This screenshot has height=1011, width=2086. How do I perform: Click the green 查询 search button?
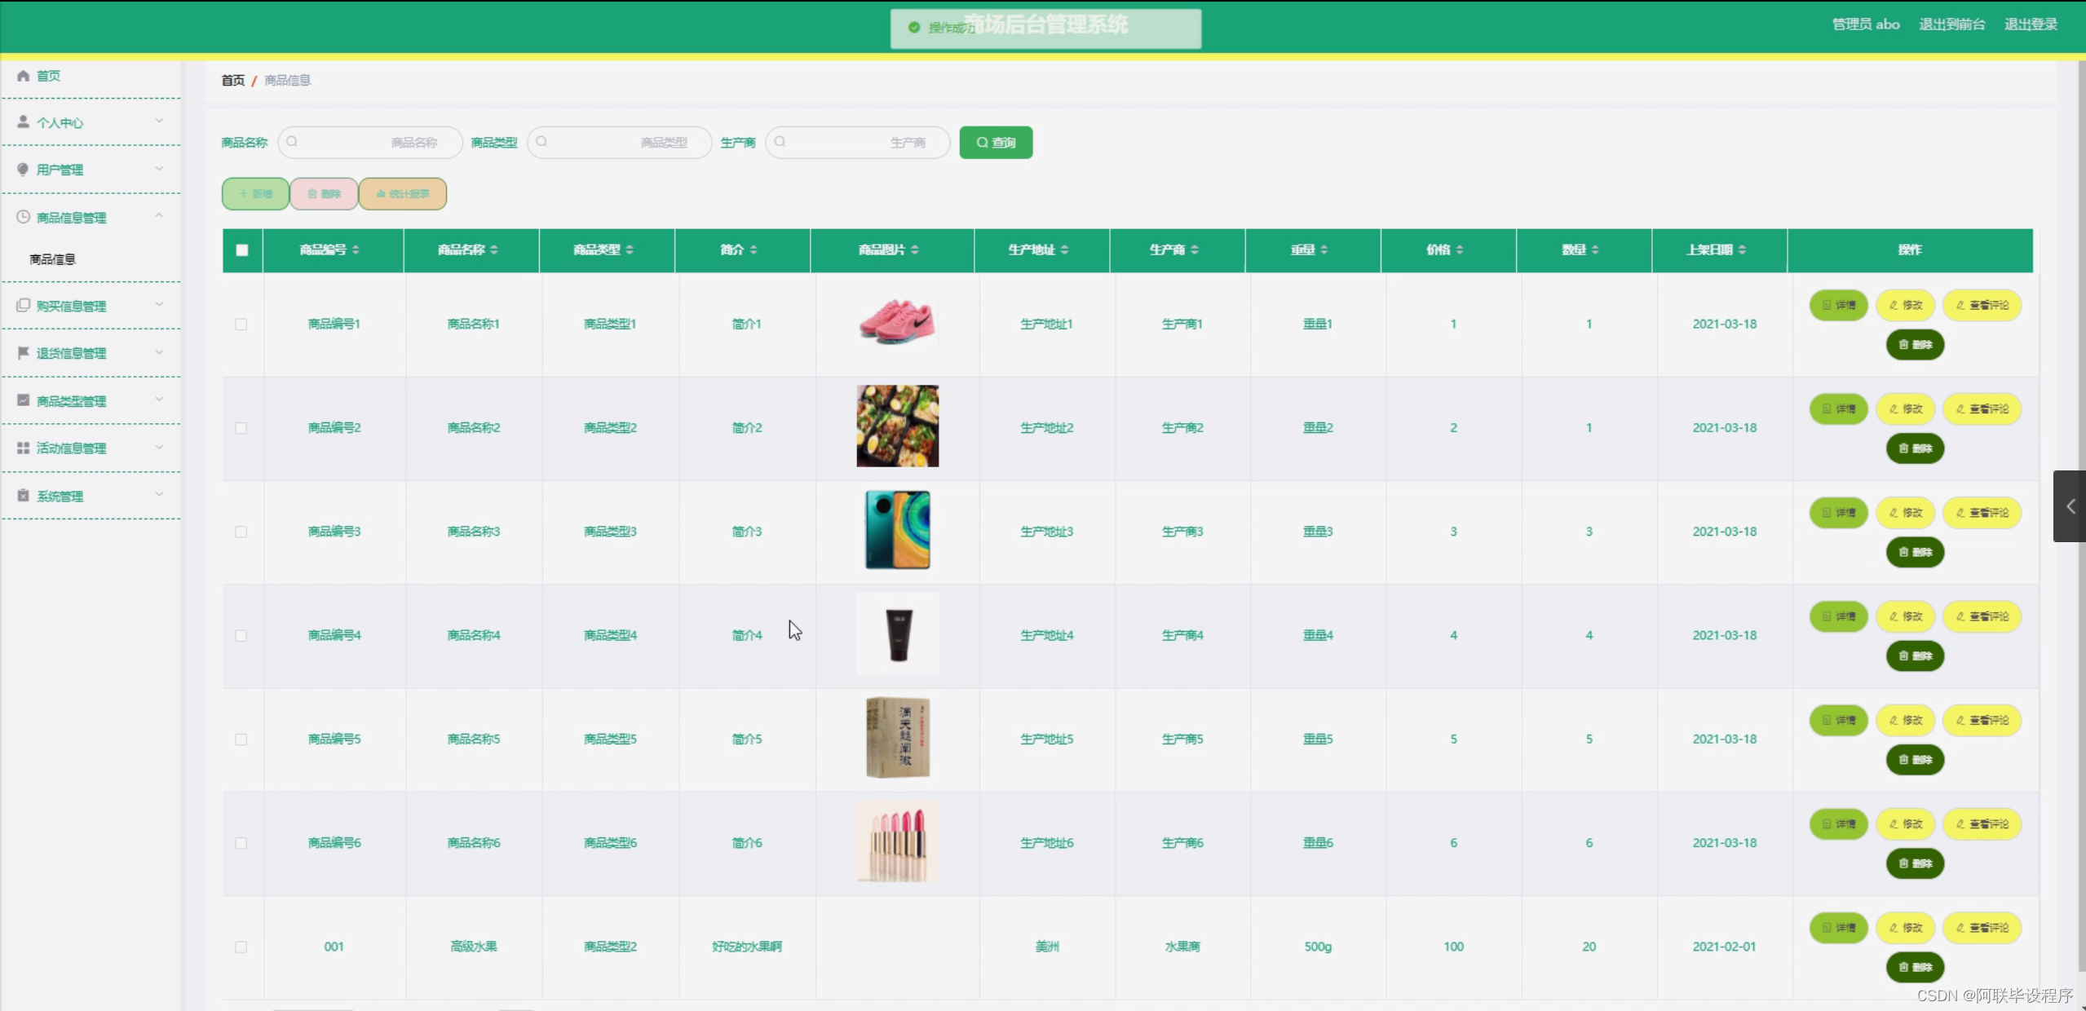tap(996, 143)
